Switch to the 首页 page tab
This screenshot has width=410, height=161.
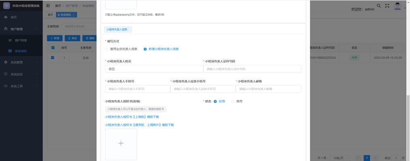tap(50, 15)
